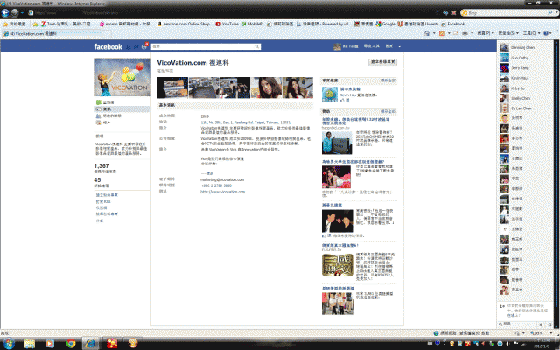Click the Read Mail toolbar icon
The height and width of the screenshot is (350, 560).
coord(456,33)
